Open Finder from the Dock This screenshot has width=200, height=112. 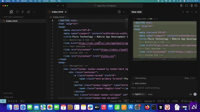[10, 107]
